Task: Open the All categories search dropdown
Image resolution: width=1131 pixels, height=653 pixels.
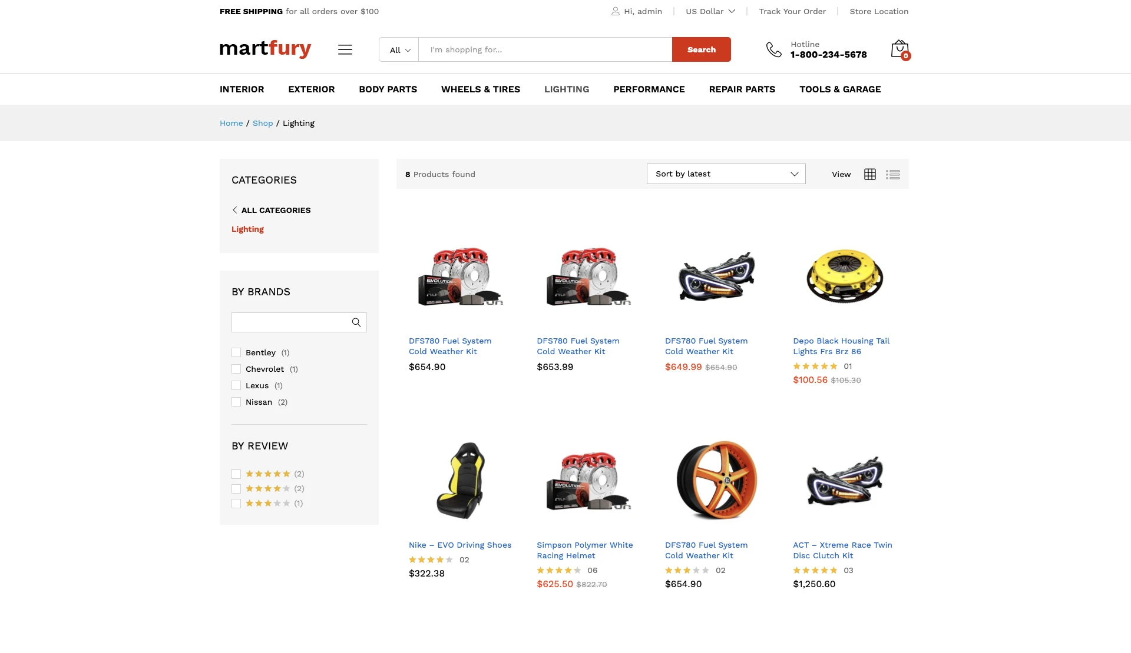Action: tap(399, 49)
